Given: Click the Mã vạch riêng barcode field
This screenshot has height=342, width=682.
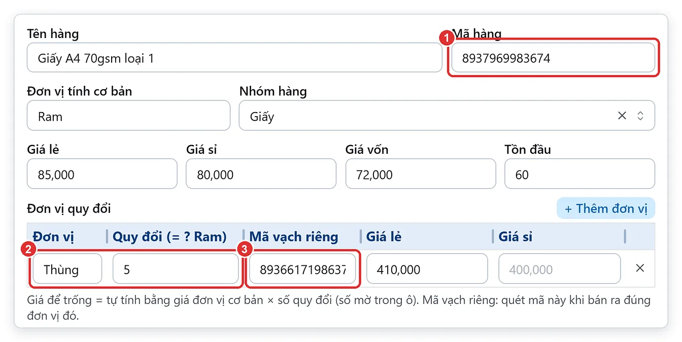Looking at the screenshot, I should [x=302, y=268].
